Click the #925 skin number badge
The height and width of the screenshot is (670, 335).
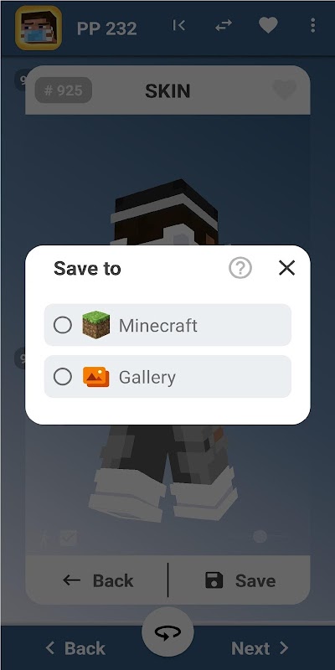tap(64, 90)
